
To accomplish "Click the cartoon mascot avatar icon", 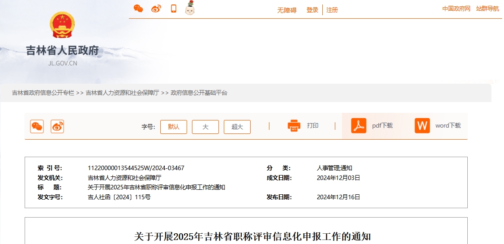I will point(190,8).
